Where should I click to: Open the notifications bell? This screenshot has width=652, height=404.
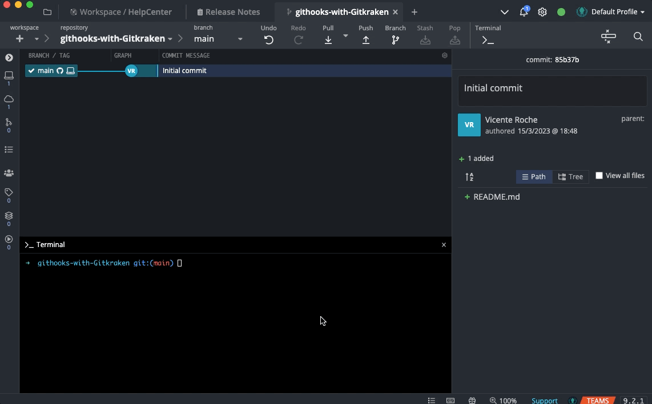coord(524,12)
